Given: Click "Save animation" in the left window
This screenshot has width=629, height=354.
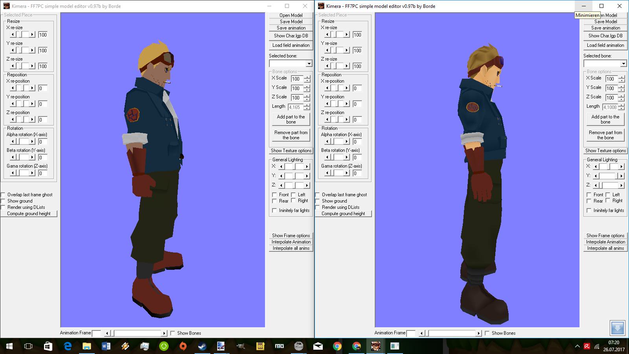Looking at the screenshot, I should tap(291, 28).
